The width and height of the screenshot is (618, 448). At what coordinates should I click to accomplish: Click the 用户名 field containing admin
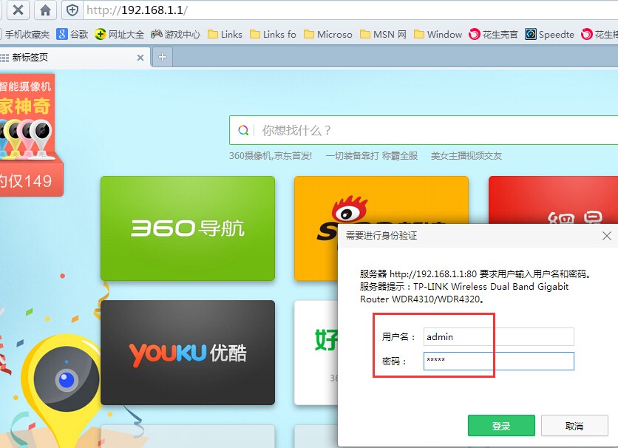coord(498,337)
